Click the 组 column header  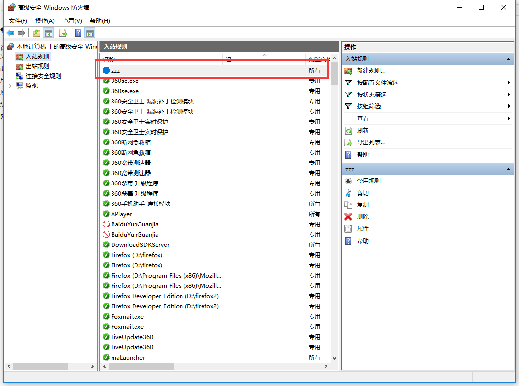coord(264,59)
